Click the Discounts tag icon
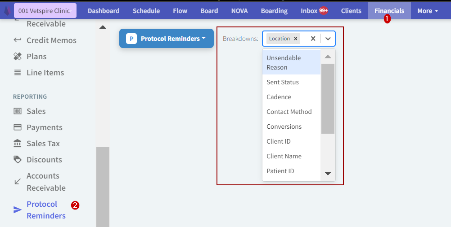Image resolution: width=451 pixels, height=227 pixels. (18, 160)
